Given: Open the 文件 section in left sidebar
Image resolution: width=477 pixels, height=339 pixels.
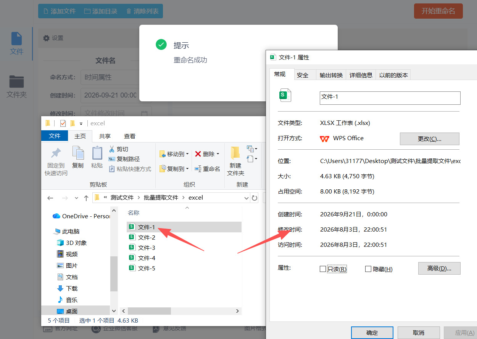Looking at the screenshot, I should [16, 43].
